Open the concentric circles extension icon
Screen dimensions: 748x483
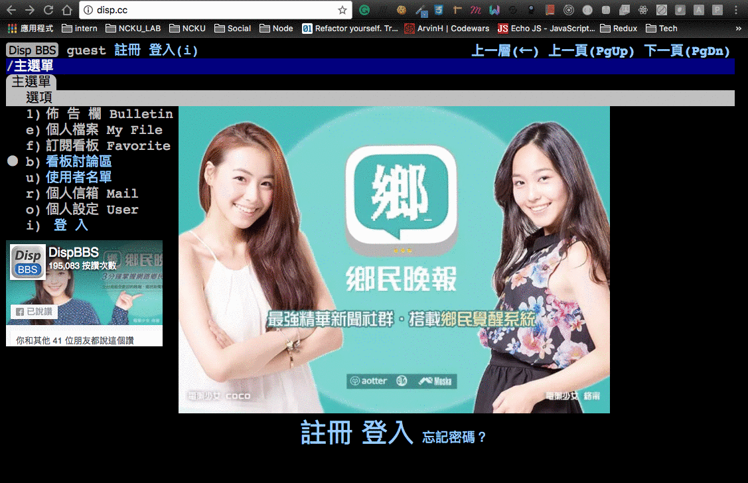(x=569, y=10)
